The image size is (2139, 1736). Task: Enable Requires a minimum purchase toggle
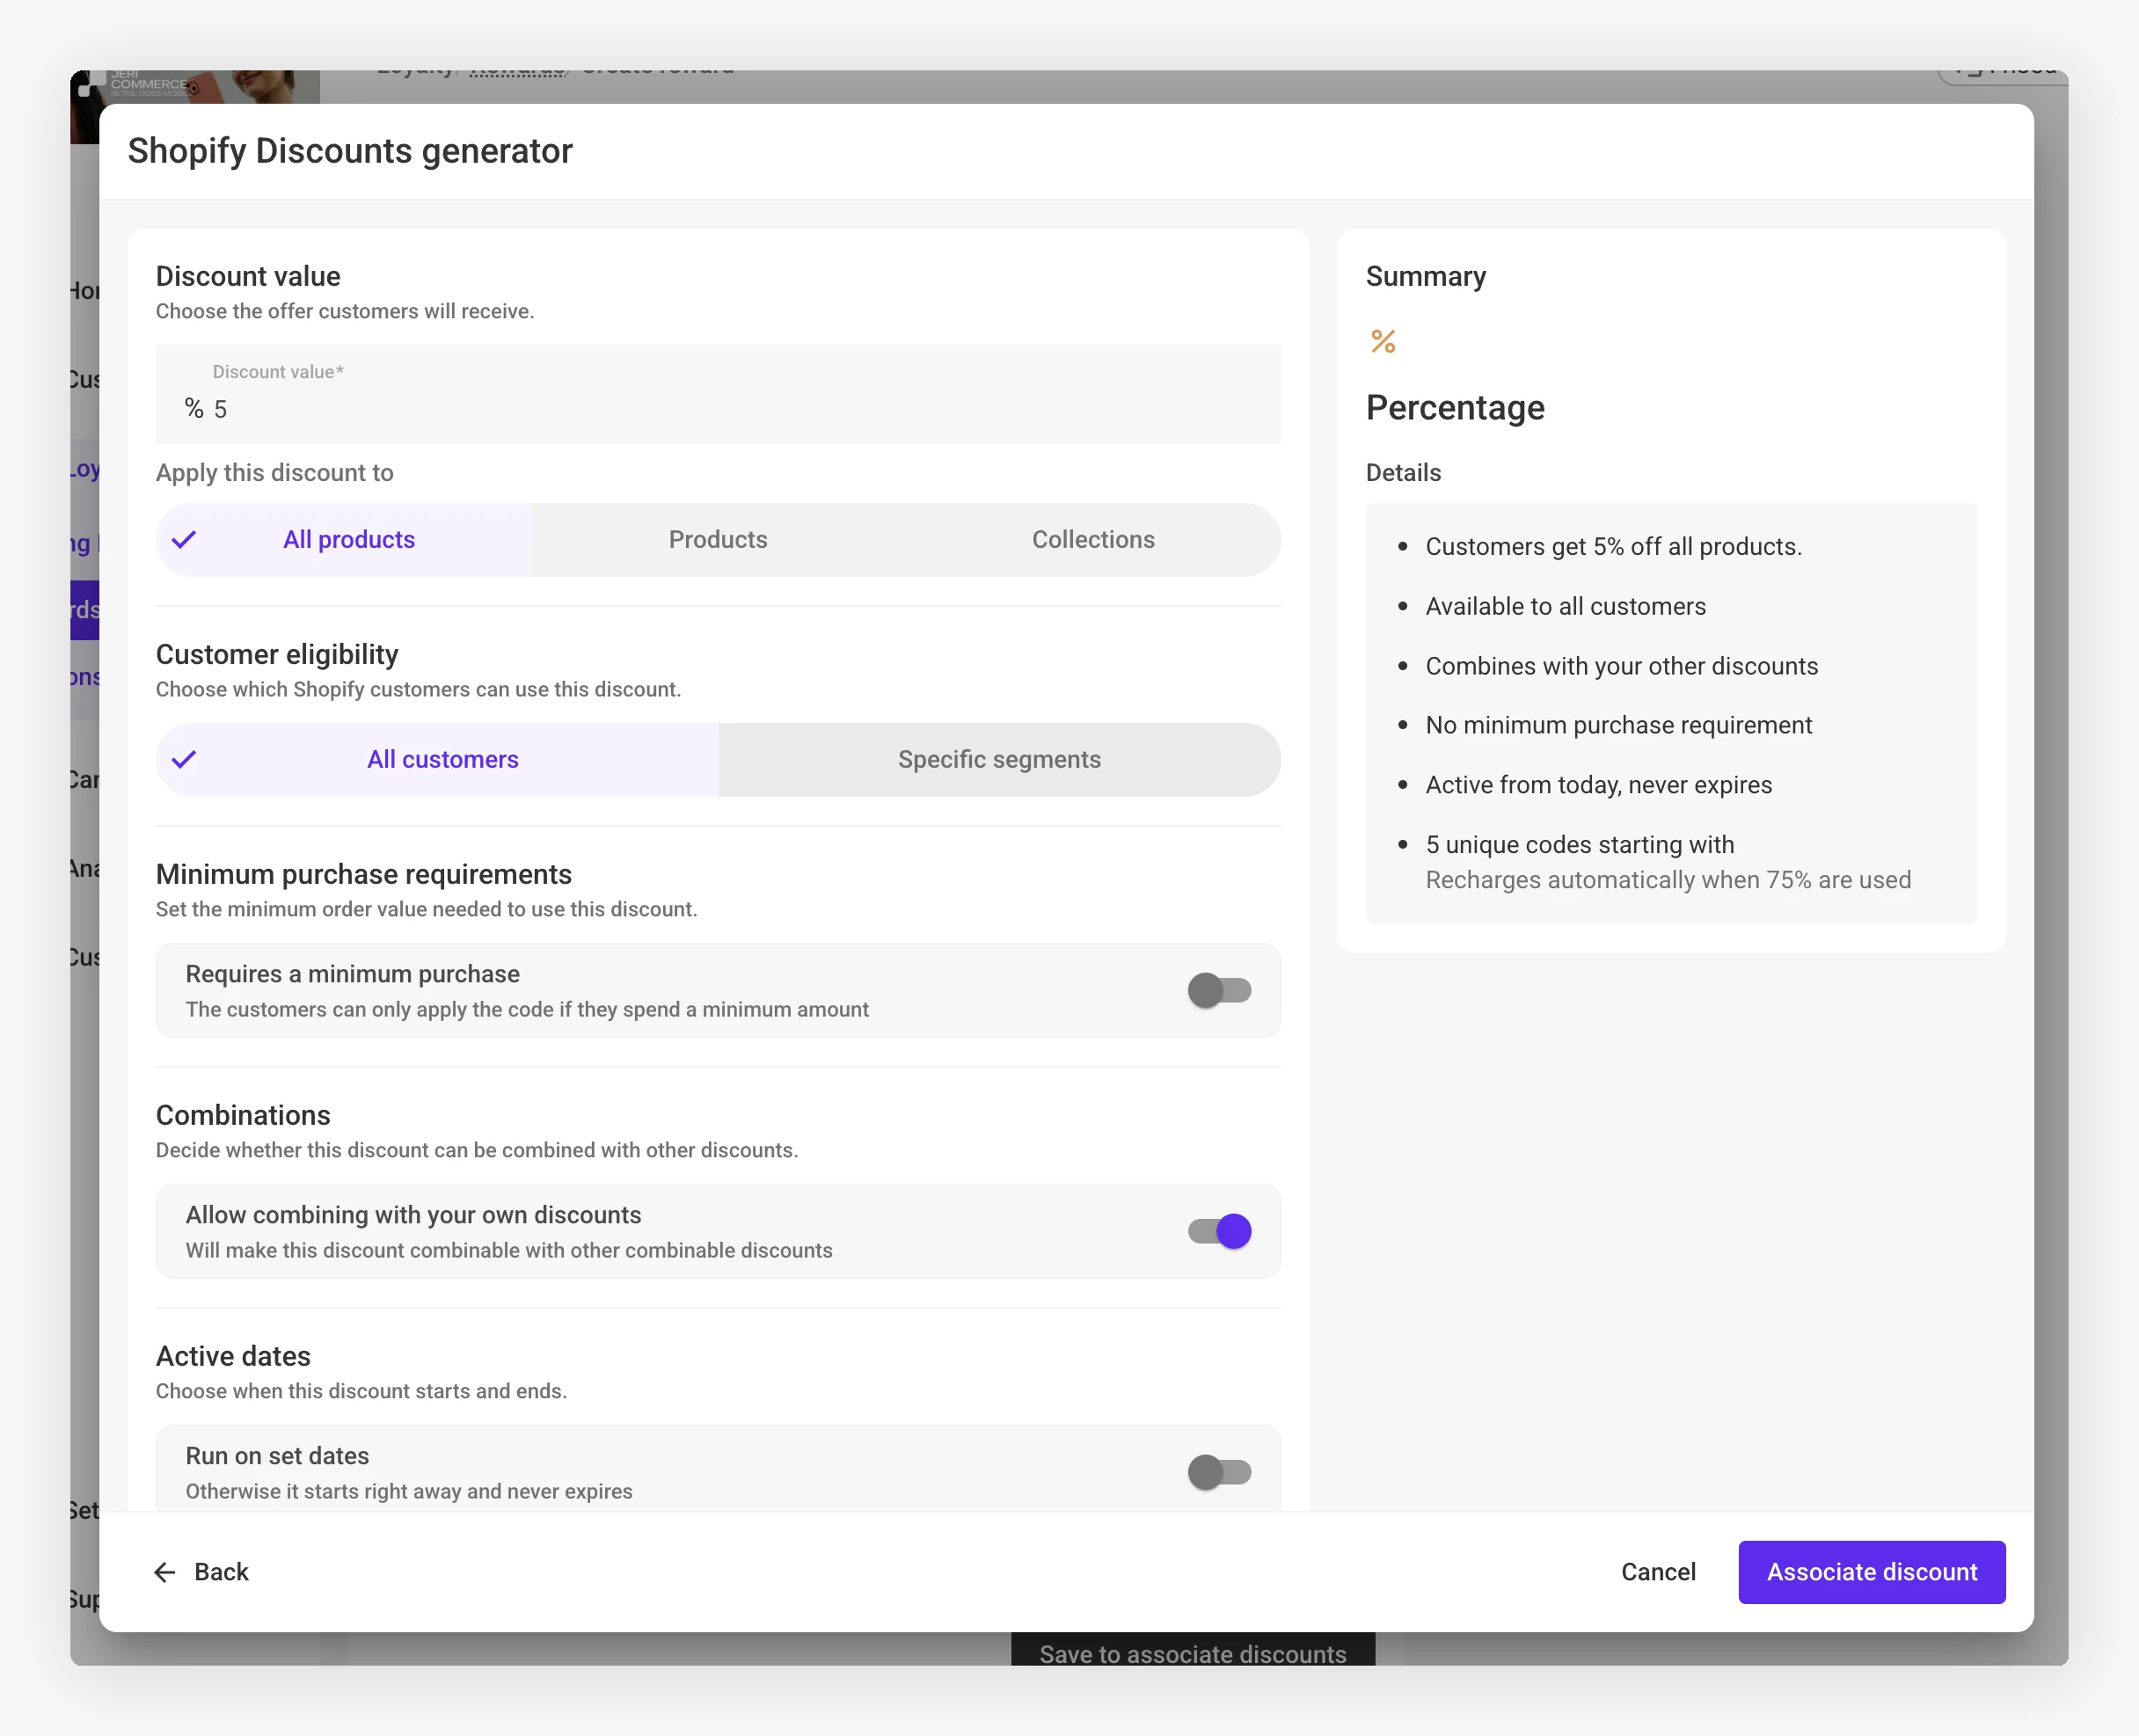pyautogui.click(x=1219, y=991)
